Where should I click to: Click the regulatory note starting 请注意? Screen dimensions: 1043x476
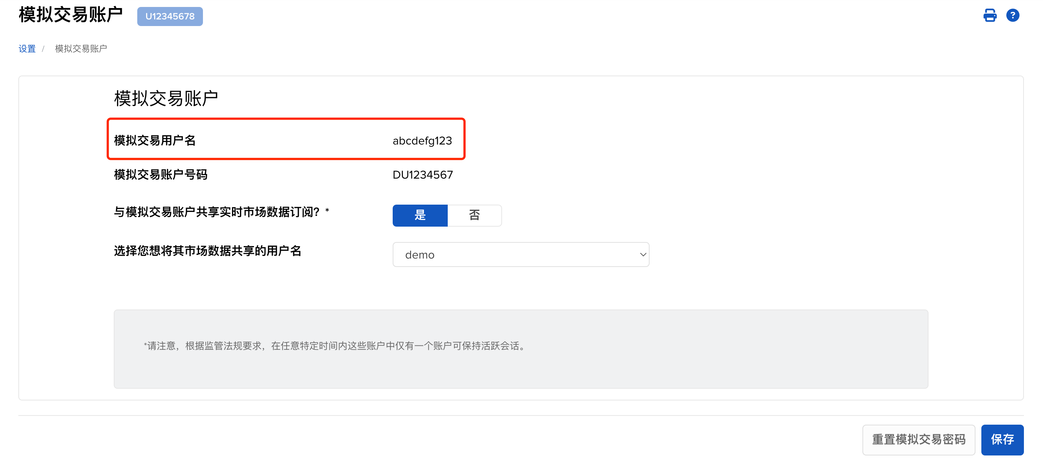[x=334, y=346]
